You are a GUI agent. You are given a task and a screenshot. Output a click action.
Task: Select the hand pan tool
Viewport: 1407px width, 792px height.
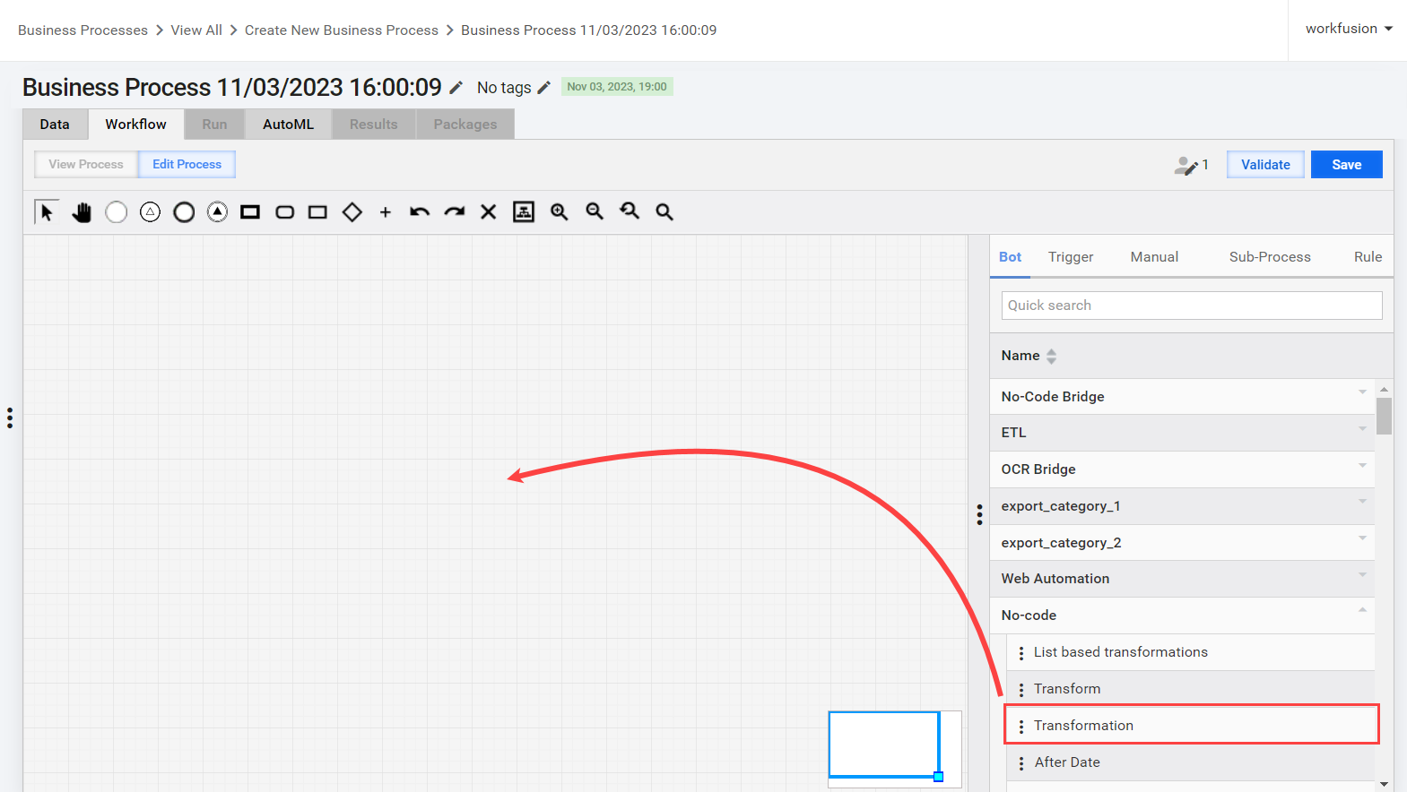point(82,212)
